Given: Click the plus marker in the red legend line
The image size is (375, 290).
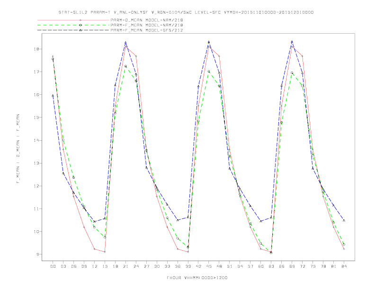Looking at the screenshot, I should (80, 20).
